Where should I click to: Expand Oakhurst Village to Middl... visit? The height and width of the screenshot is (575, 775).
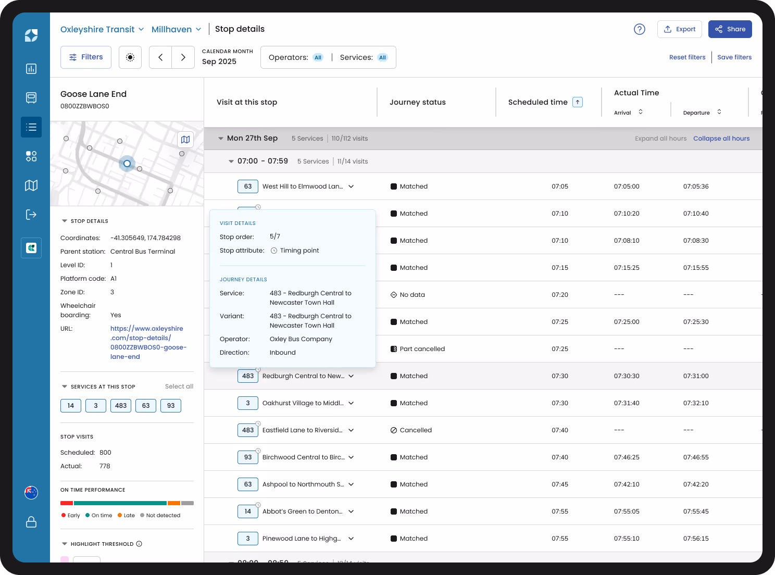pos(351,403)
